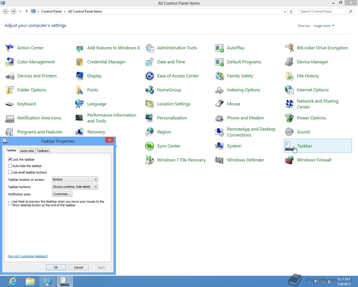
Task: Switch to the Toolbars tab
Action: 43,151
